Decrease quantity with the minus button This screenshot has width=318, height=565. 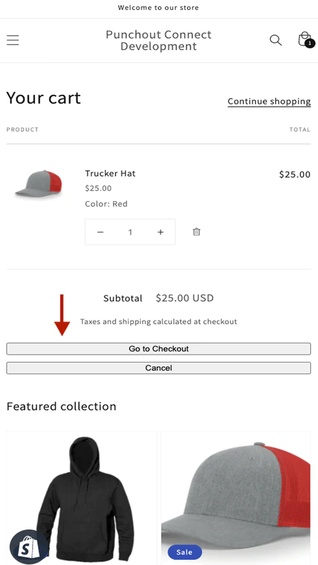[x=100, y=232]
